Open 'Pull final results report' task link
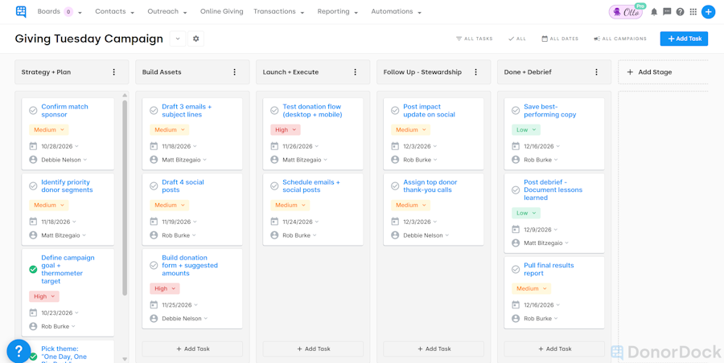The image size is (724, 363). click(549, 269)
